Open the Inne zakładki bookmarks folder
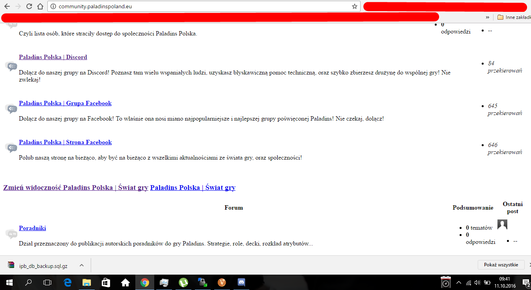Screen dimensions: 531x290 point(514,17)
